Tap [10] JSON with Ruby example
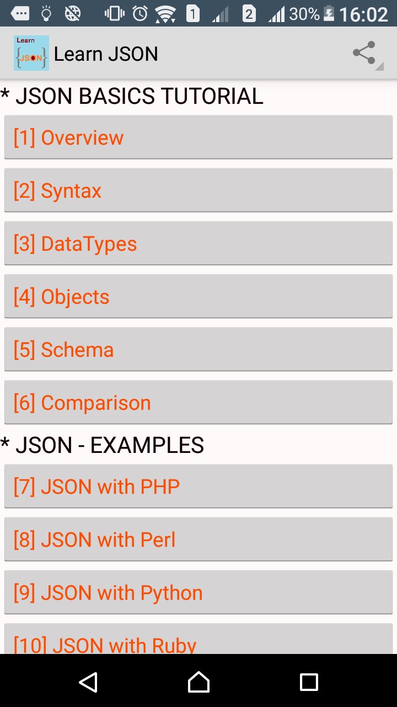This screenshot has height=707, width=397. click(x=198, y=641)
